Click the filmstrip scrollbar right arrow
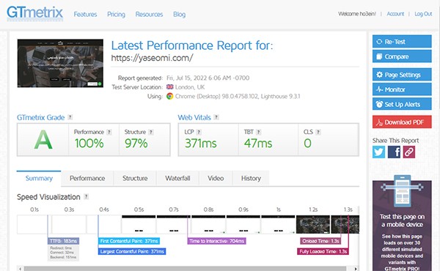This screenshot has height=271, width=440. (356, 269)
